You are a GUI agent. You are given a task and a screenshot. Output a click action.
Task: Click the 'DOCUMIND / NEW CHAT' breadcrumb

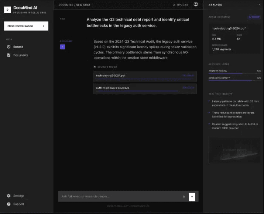(x=75, y=5)
